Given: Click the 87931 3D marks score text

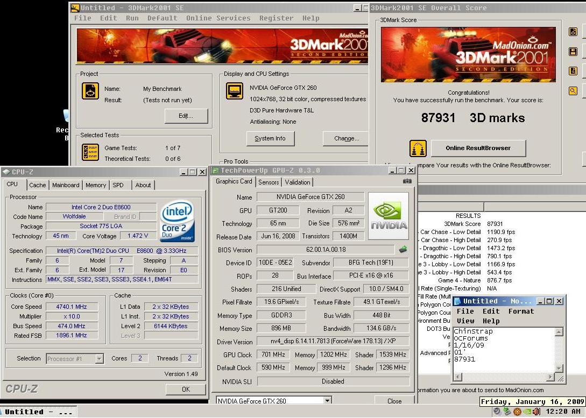Looking at the screenshot, I should (473, 118).
